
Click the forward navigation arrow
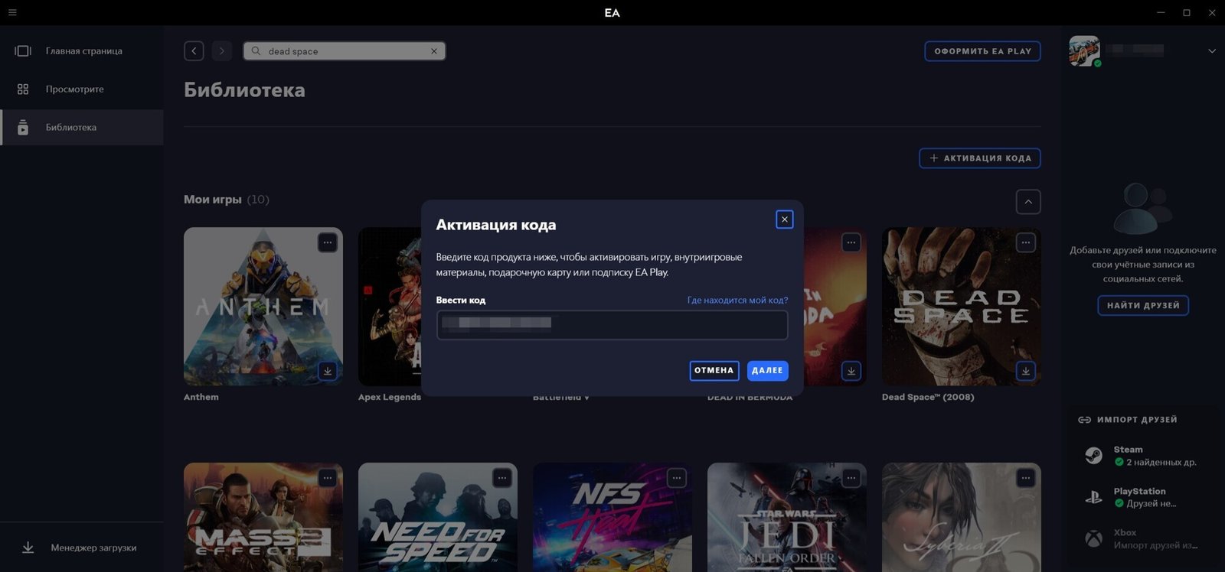[x=222, y=51]
